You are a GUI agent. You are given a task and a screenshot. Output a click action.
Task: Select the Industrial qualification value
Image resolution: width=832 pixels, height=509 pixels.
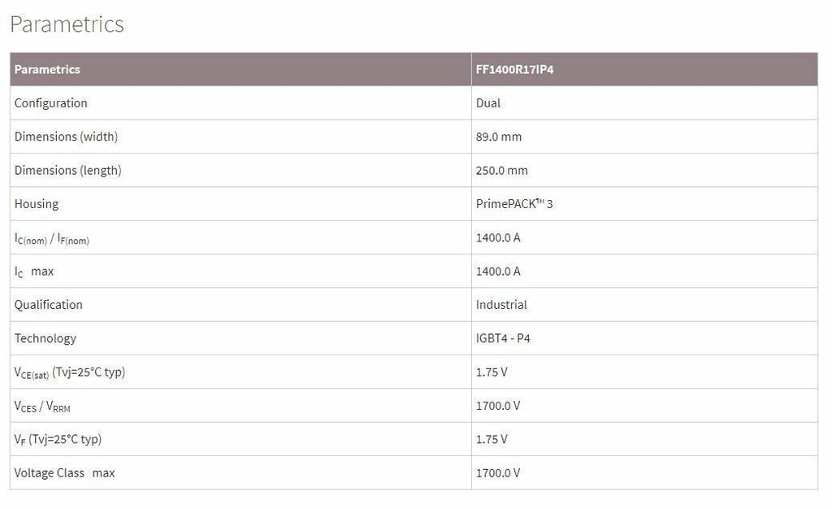[x=501, y=305]
